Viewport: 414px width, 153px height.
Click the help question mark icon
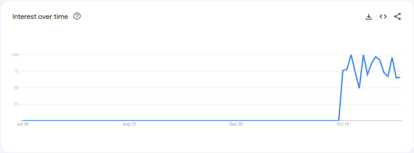(77, 16)
